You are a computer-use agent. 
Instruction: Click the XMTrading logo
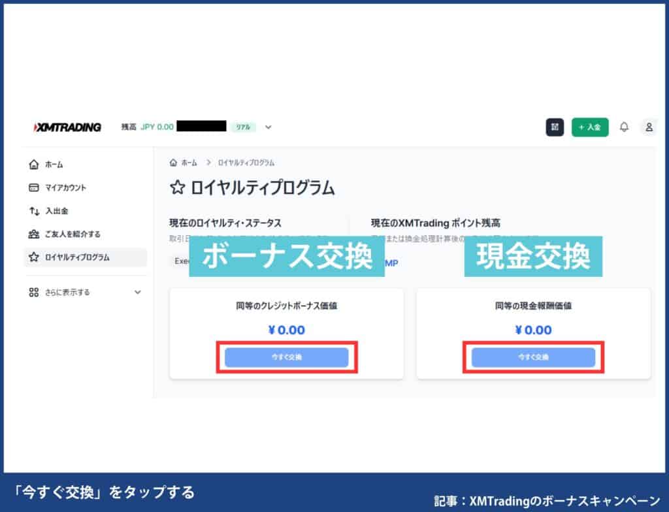[67, 127]
